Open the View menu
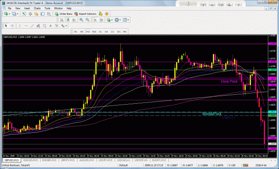 coord(17,8)
